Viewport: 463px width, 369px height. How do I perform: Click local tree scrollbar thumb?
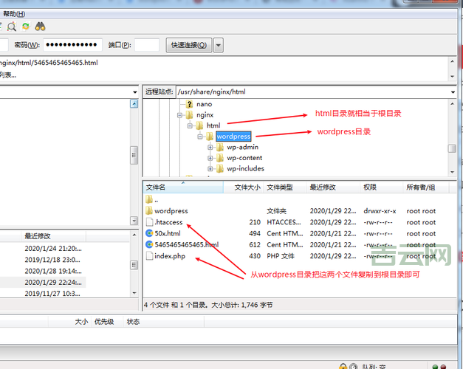[134, 155]
